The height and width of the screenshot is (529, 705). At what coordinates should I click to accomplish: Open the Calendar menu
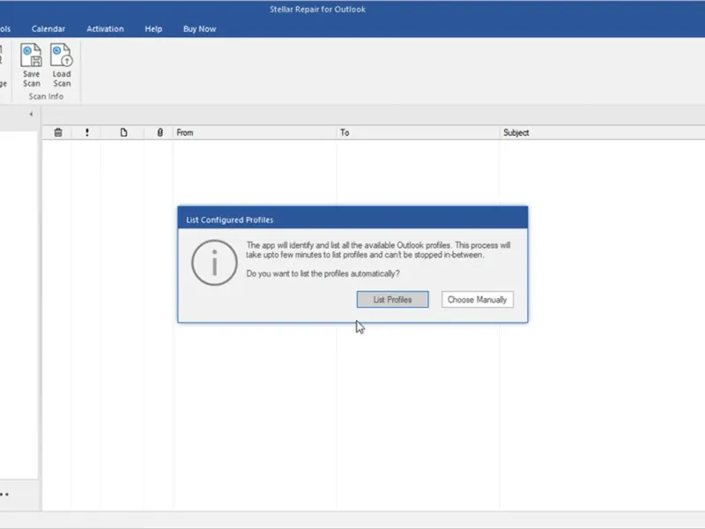pos(48,29)
